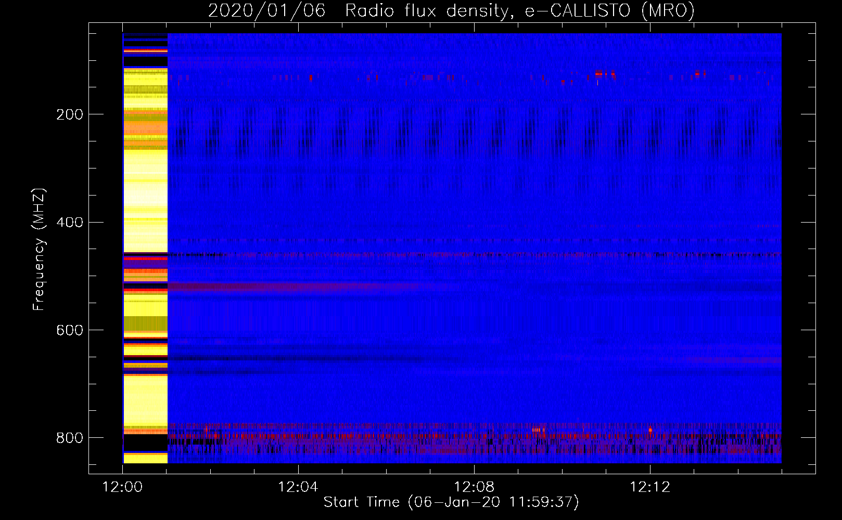Click the 12:12 time tick label
This screenshot has width=842, height=520.
coord(650,487)
